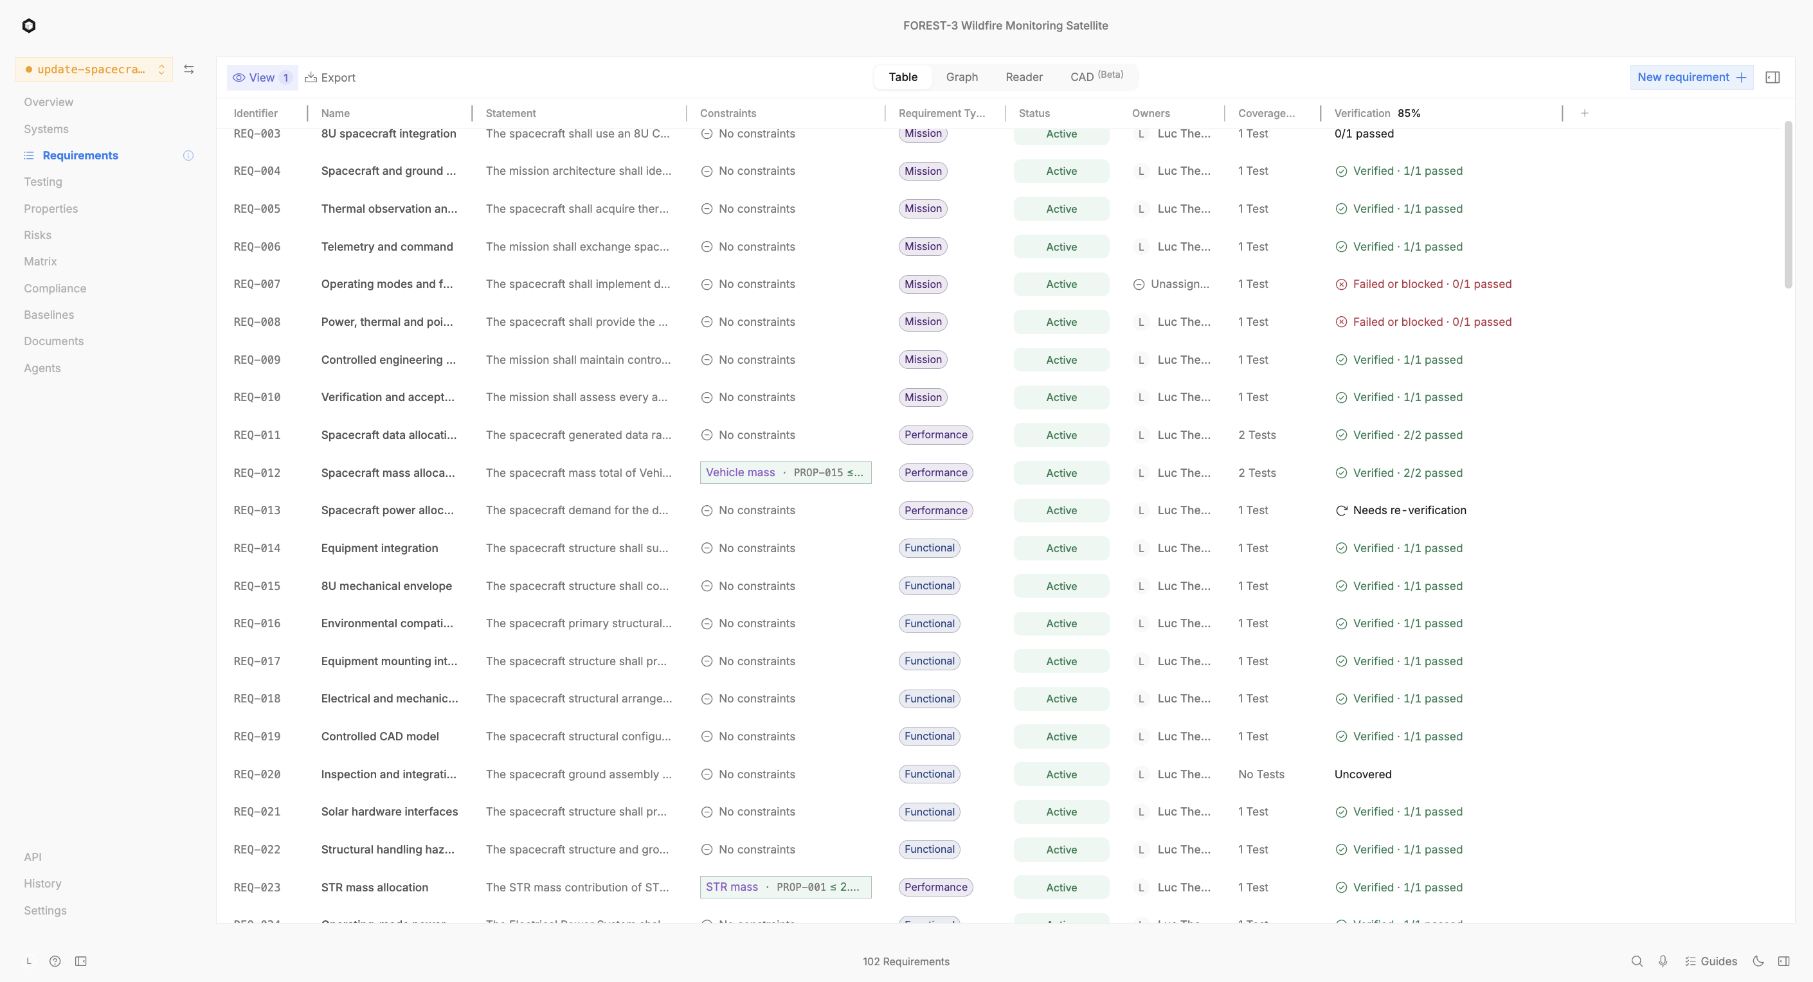Click the Performance tag of REQ-011
1813x982 pixels.
coord(935,434)
